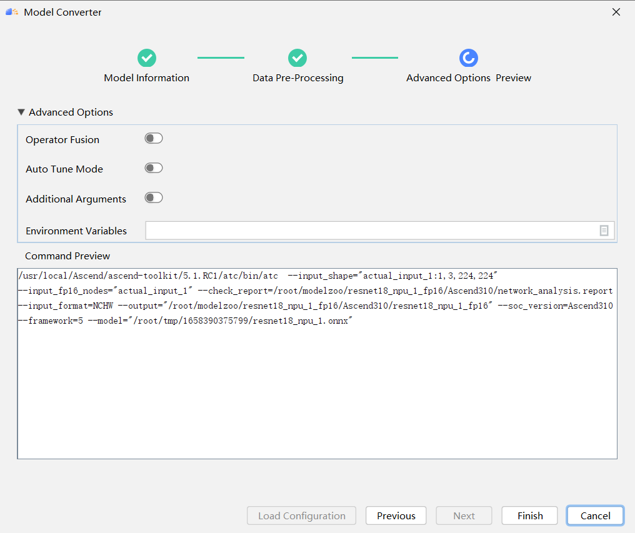The width and height of the screenshot is (635, 533).
Task: Click the --input_shape line in command preview
Action: [258, 276]
